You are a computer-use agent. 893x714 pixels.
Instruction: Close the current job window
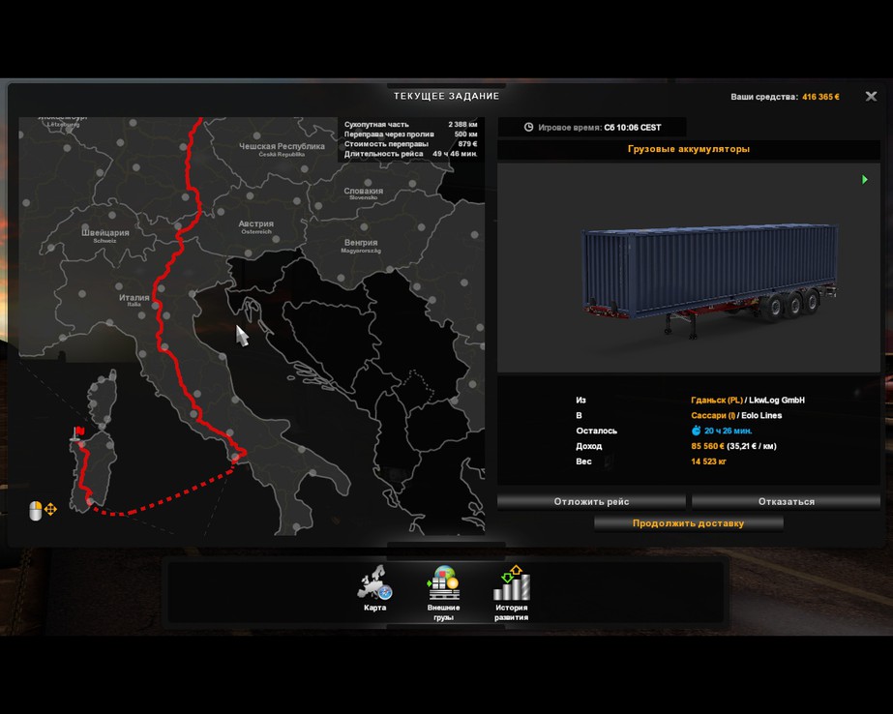click(871, 97)
